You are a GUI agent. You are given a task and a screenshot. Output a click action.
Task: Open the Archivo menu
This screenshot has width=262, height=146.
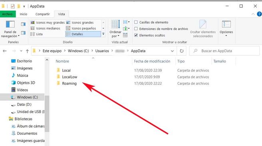pyautogui.click(x=7, y=14)
